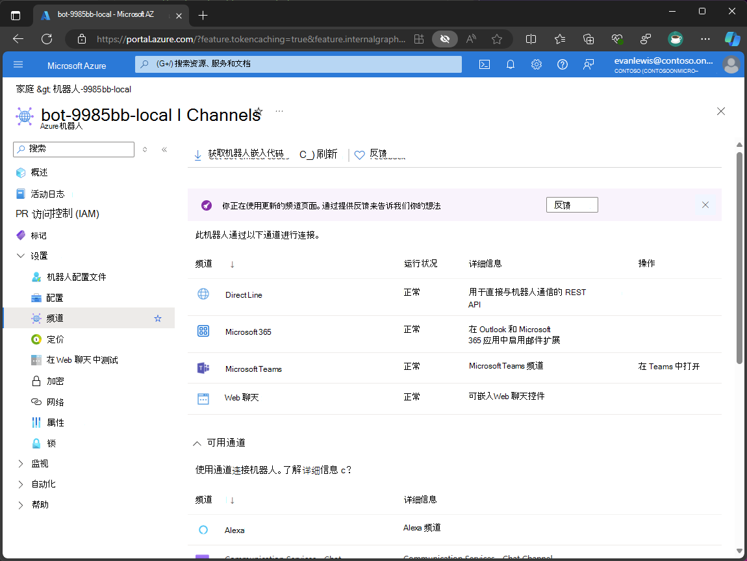Viewport: 747px width, 561px height.
Task: Add page to browser favorites star
Action: tap(497, 39)
